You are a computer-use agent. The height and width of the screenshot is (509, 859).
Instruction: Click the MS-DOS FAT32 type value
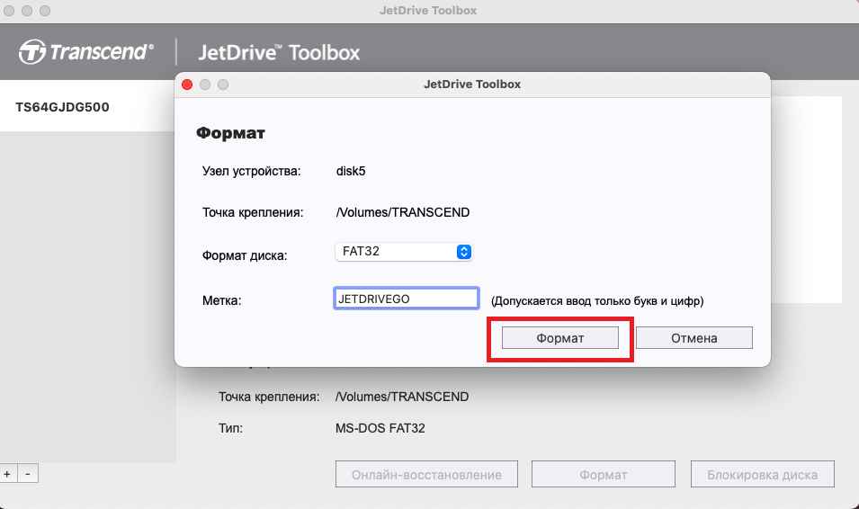click(x=380, y=428)
